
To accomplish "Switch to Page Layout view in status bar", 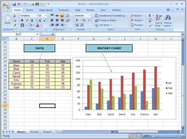I will point(136,136).
